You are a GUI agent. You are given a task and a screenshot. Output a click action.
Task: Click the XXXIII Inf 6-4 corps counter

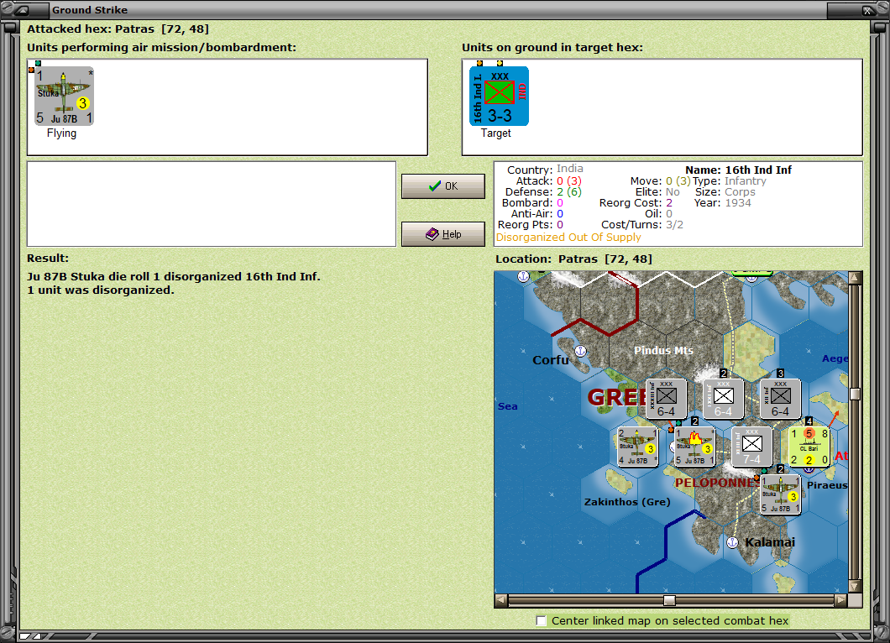667,399
